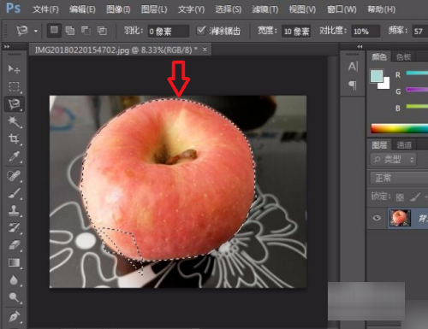Select the Magic Wand tool
This screenshot has height=329, width=428.
click(x=14, y=121)
